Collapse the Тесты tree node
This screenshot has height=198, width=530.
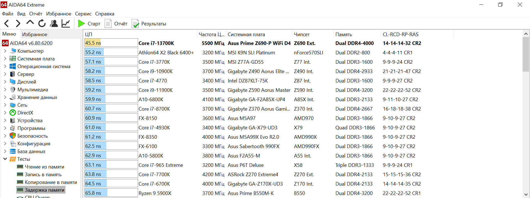click(5, 159)
